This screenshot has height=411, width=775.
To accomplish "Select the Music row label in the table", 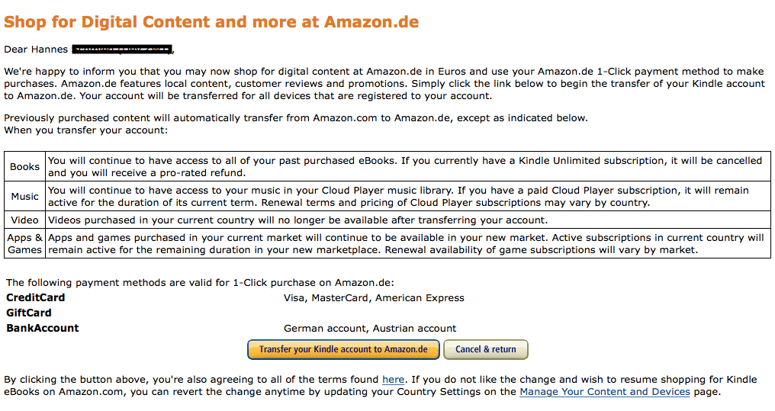I will [25, 197].
